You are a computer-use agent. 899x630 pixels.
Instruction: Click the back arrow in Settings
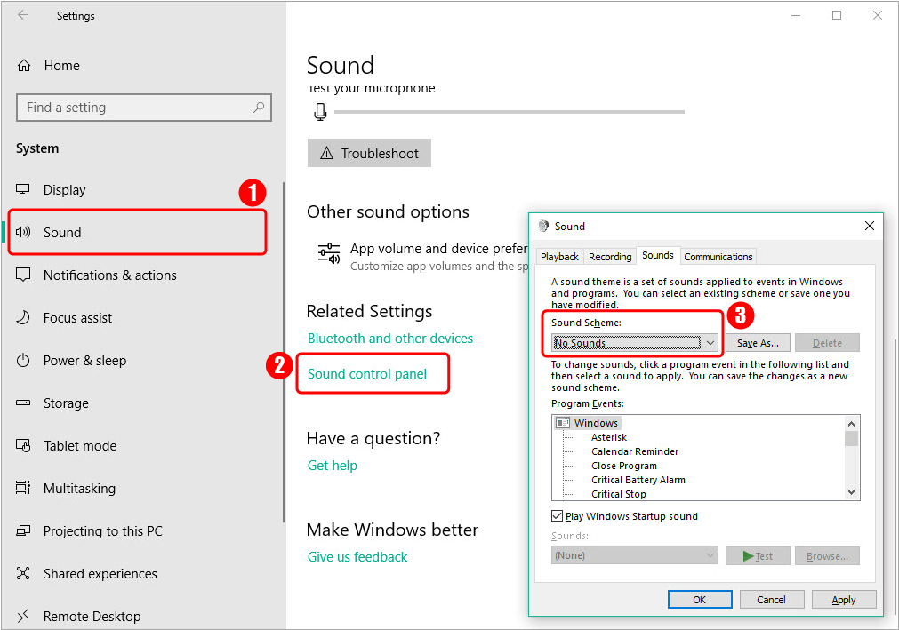(x=23, y=15)
